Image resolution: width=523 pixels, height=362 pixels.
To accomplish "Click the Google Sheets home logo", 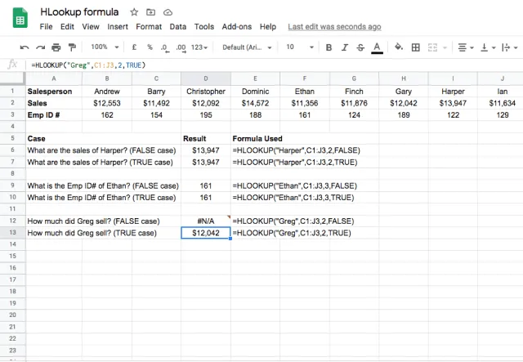I will (20, 18).
